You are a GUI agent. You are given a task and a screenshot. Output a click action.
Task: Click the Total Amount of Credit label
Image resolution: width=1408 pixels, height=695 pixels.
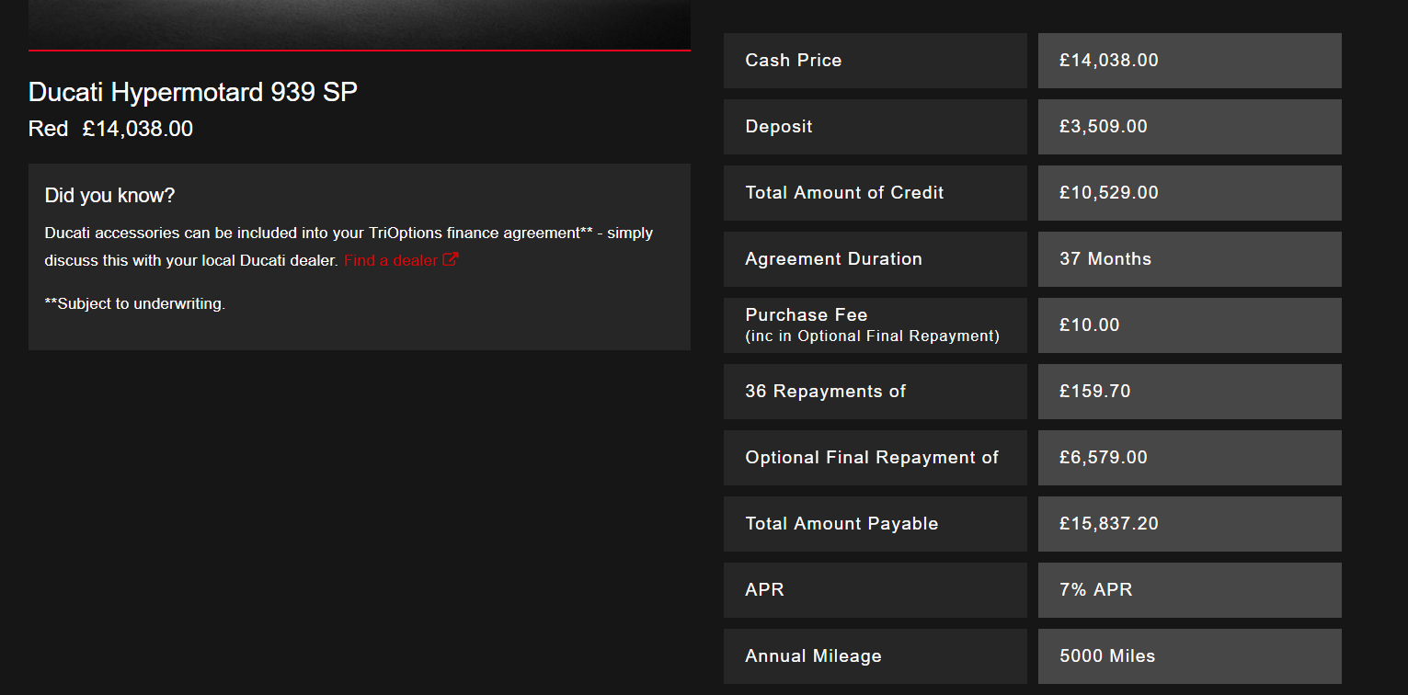tap(844, 193)
